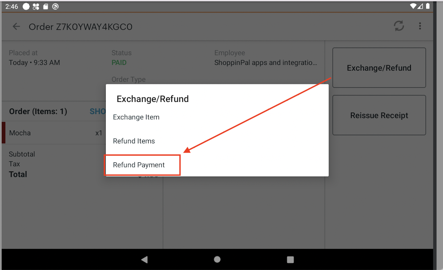Click the Exchange/Refund button

coord(379,68)
